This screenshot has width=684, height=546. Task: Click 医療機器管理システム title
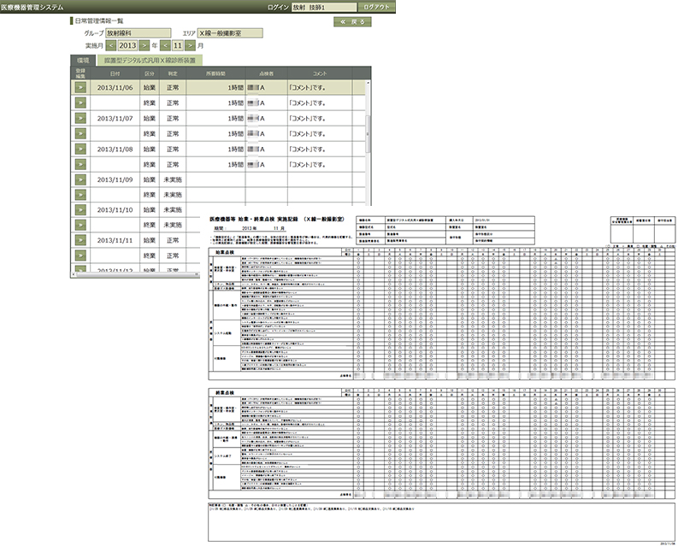pyautogui.click(x=32, y=8)
